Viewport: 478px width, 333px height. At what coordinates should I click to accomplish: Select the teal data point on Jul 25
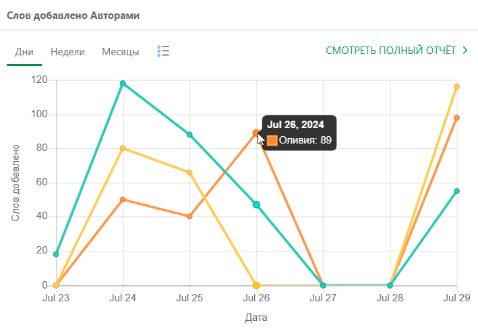pyautogui.click(x=189, y=135)
